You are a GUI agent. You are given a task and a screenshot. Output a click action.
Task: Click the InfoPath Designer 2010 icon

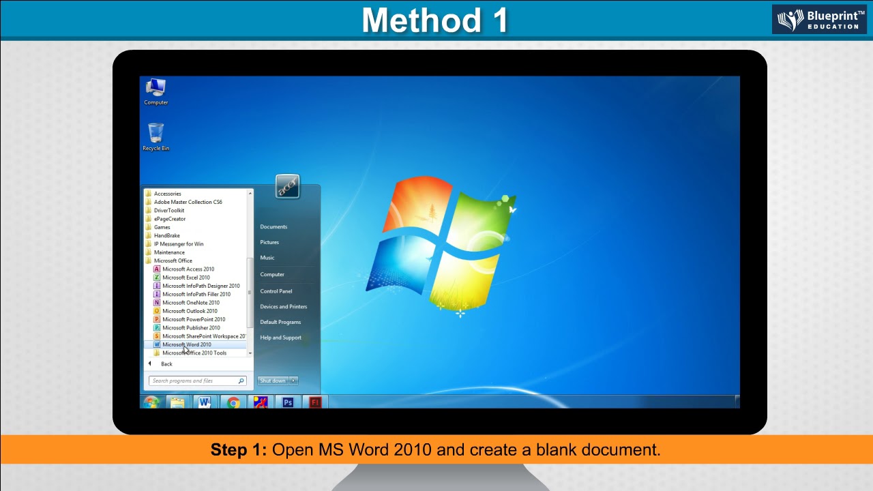[157, 286]
